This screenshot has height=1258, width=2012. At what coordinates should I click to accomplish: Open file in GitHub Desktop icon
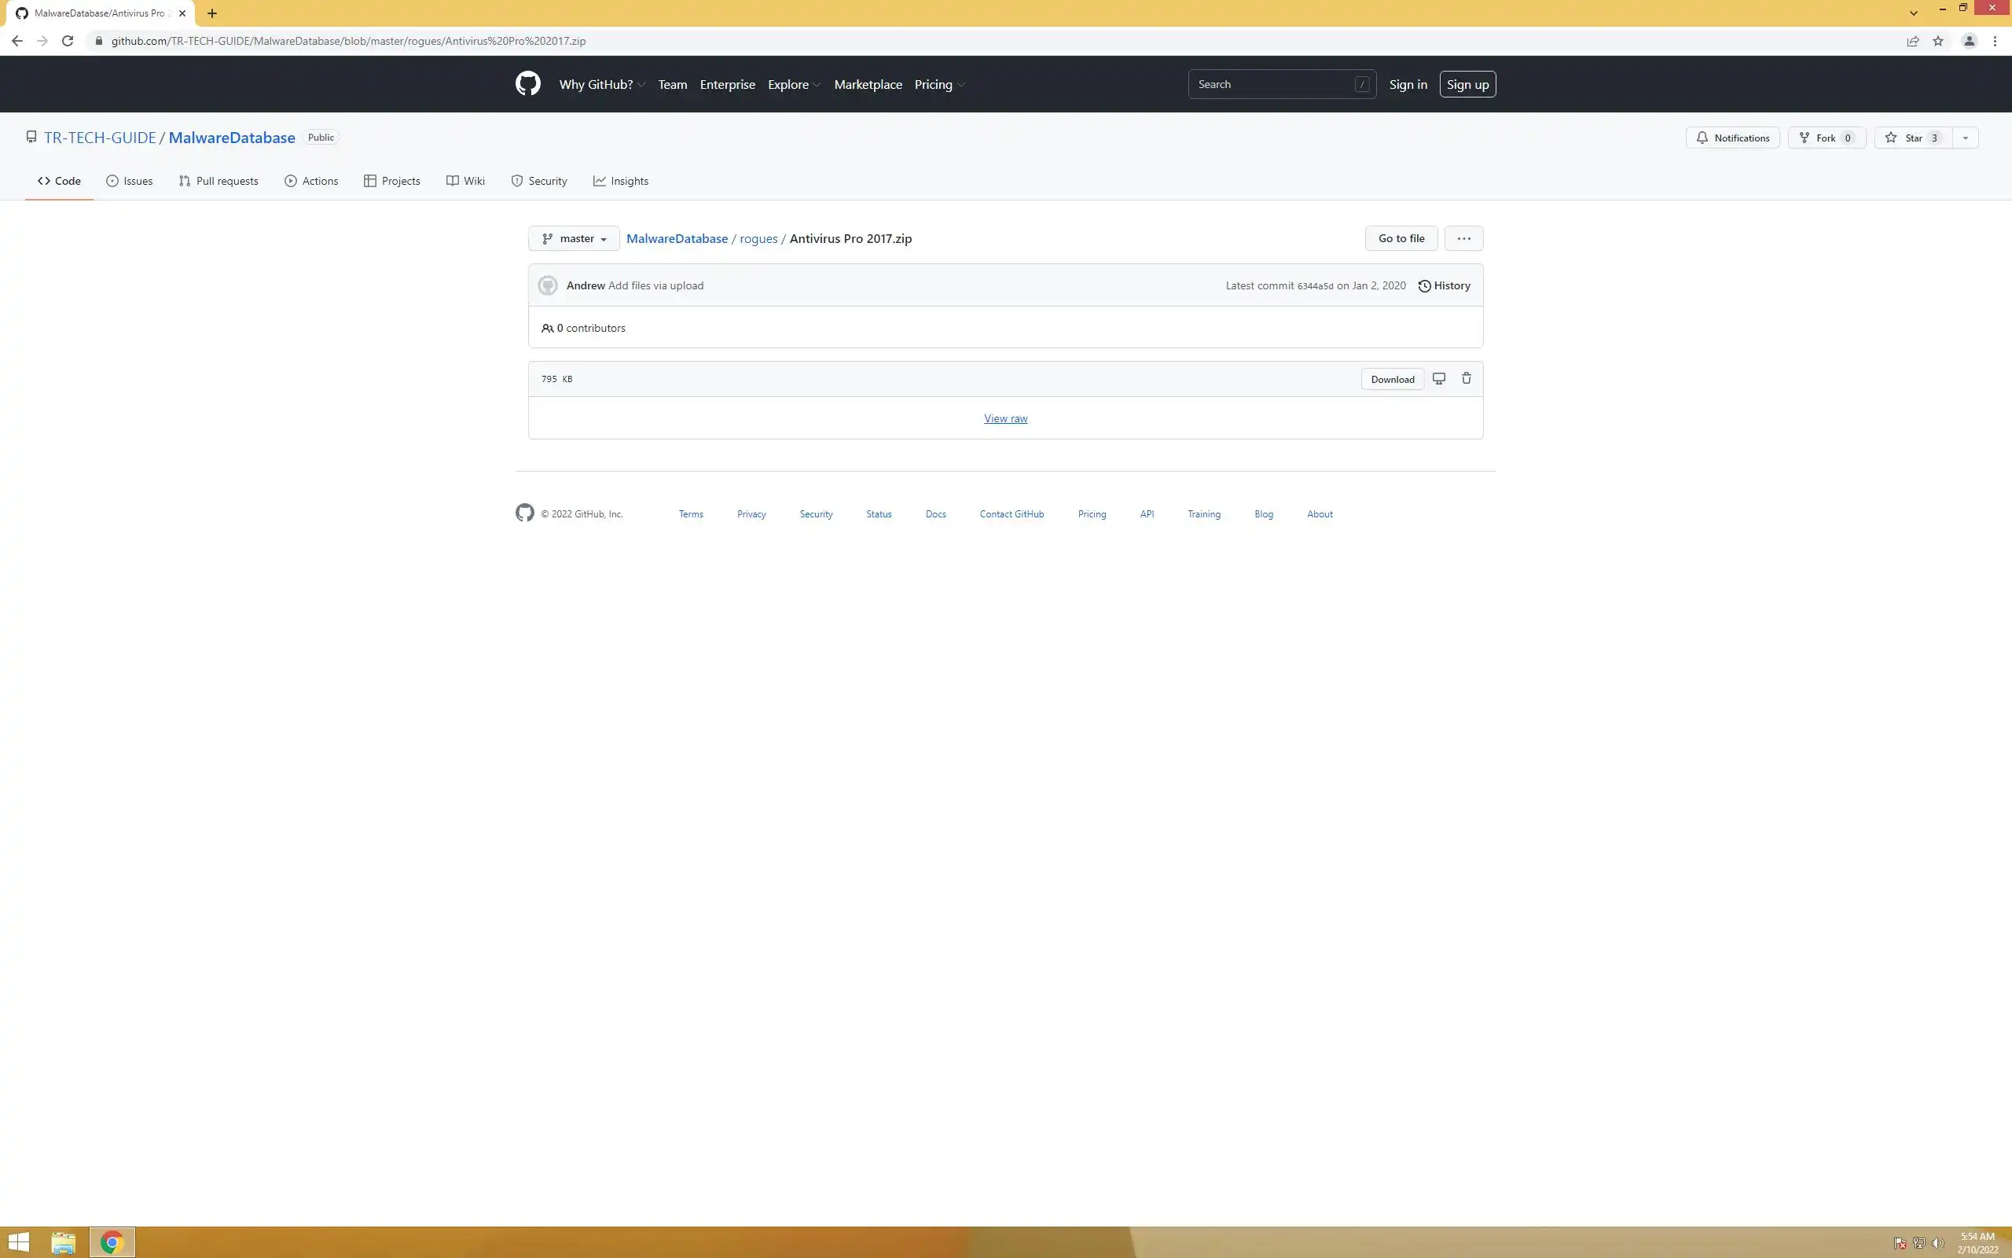coord(1438,378)
